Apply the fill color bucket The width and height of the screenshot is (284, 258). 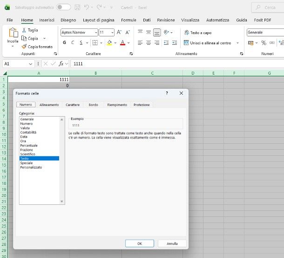[x=109, y=42]
